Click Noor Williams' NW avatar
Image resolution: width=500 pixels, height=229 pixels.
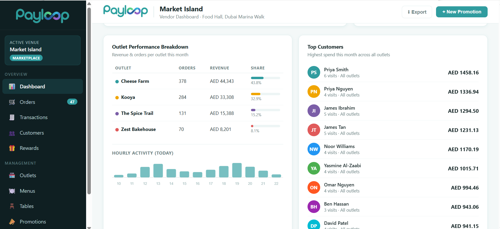point(314,149)
